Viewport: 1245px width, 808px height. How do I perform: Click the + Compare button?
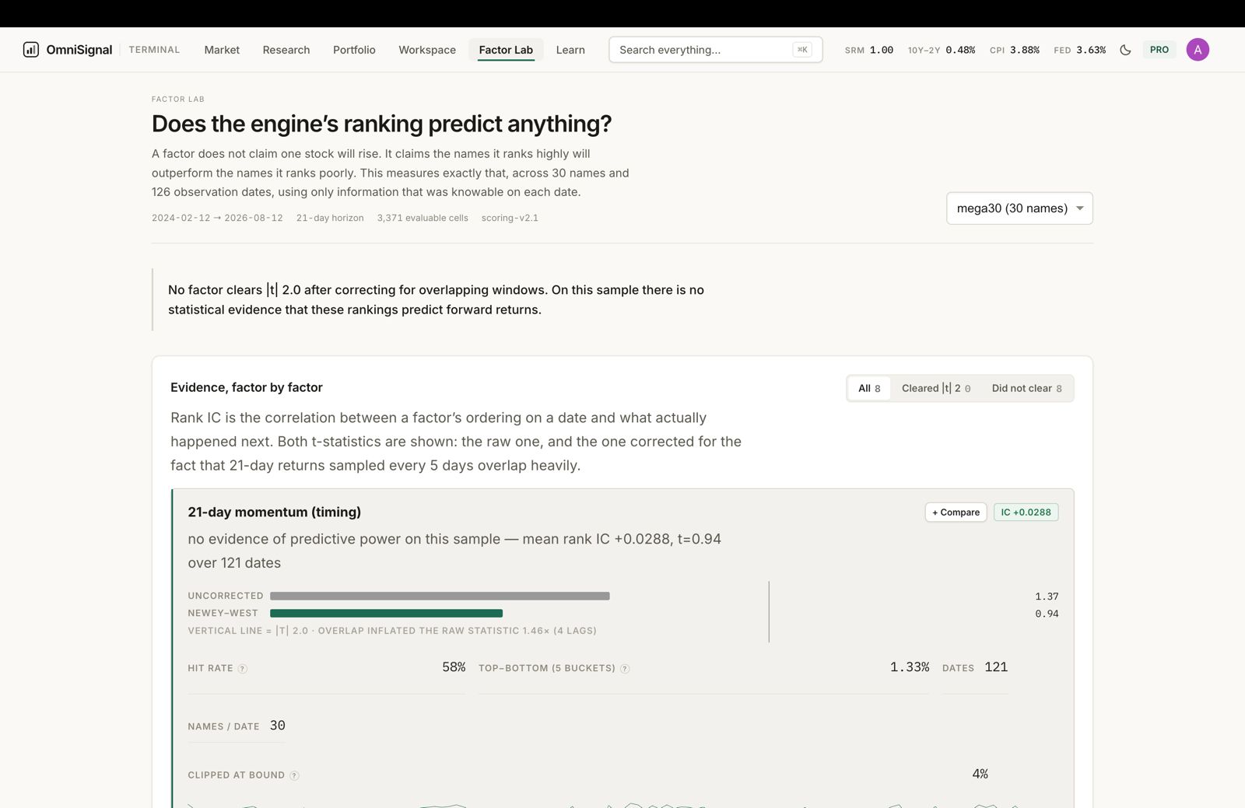click(956, 512)
